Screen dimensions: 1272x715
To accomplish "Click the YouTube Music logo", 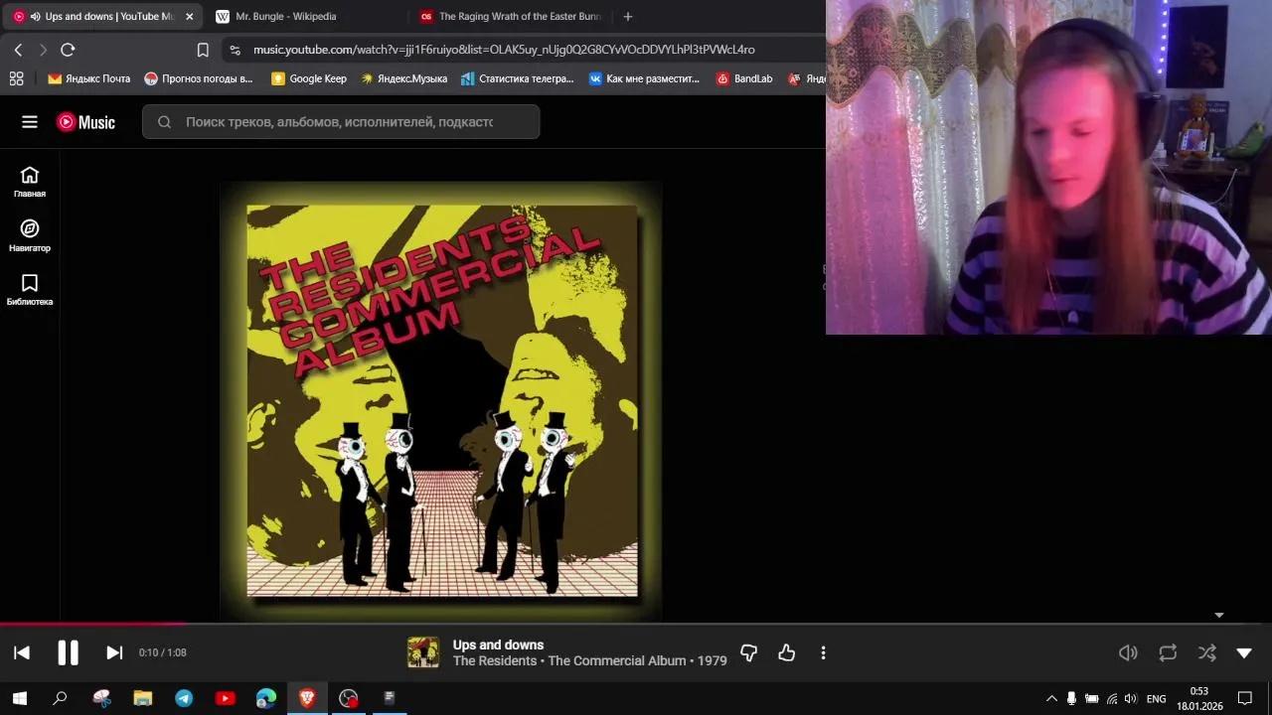I will (85, 122).
